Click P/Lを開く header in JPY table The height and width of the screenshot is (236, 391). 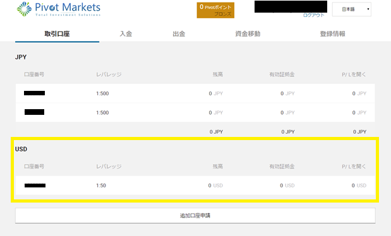click(354, 74)
